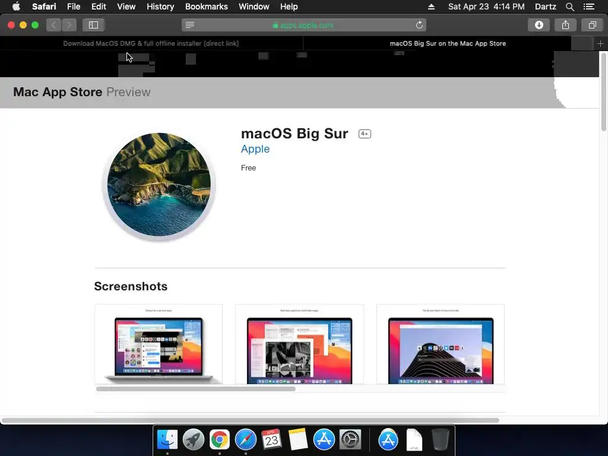Image resolution: width=608 pixels, height=456 pixels.
Task: Select macOS Big Sur on the Mac App Store tab
Action: (448, 43)
